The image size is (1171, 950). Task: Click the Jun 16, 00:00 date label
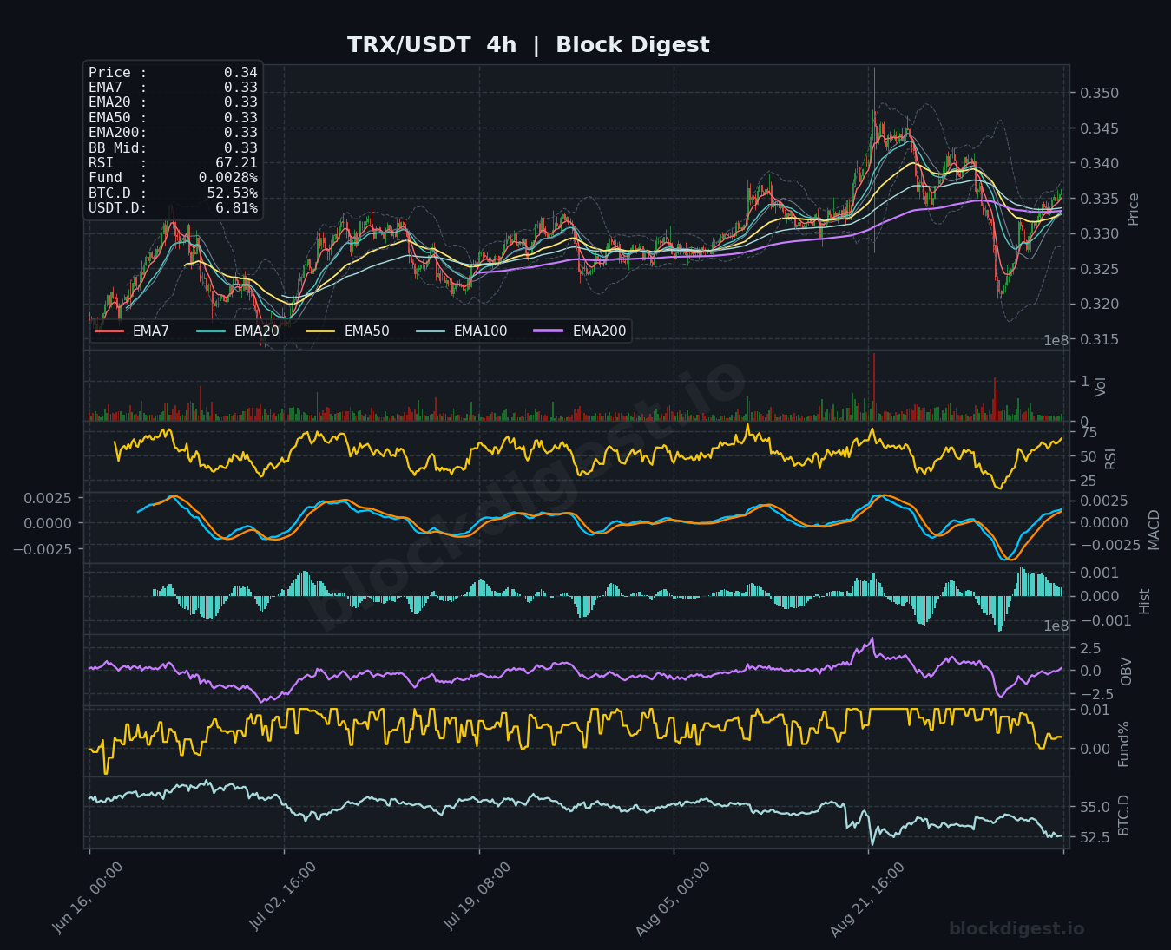tap(88, 898)
